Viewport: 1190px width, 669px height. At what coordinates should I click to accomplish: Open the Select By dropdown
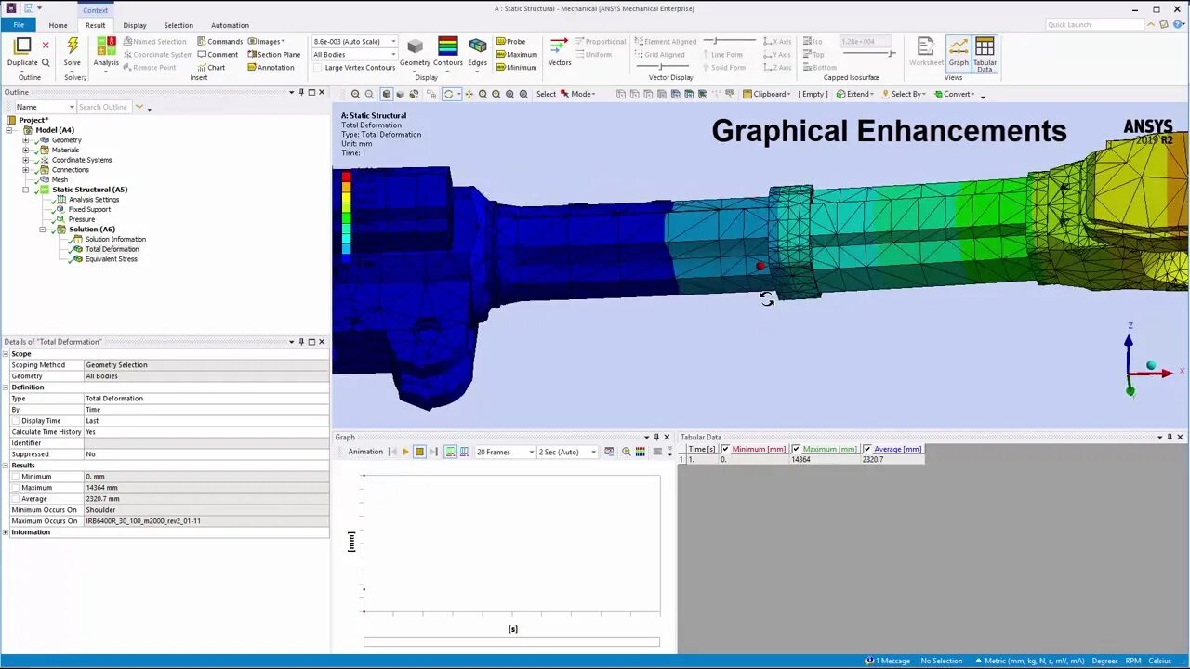[x=902, y=94]
